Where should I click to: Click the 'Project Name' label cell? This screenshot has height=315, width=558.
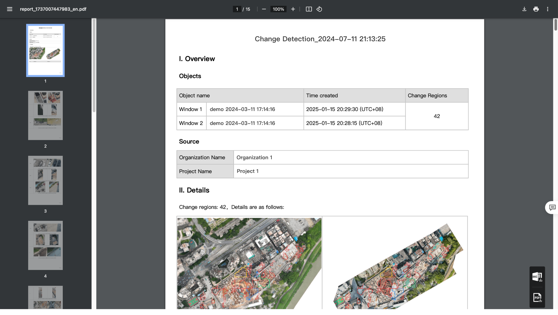click(205, 171)
